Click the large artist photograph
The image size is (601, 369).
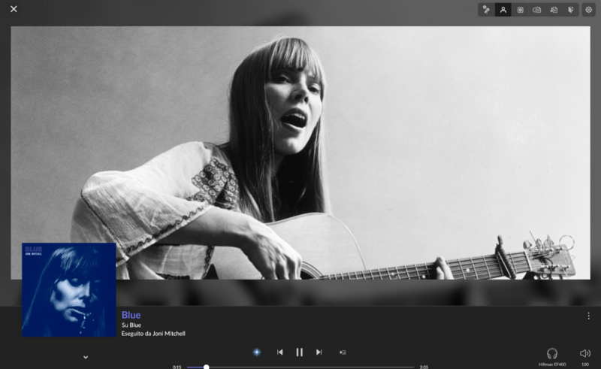(300, 153)
